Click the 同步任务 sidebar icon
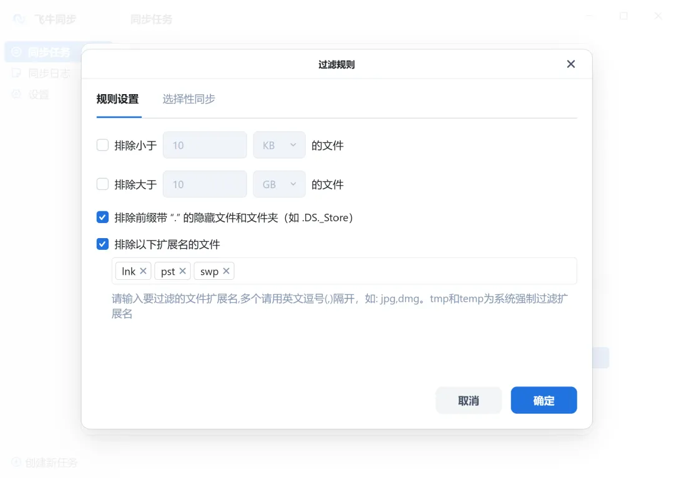The height and width of the screenshot is (478, 674). pos(16,52)
